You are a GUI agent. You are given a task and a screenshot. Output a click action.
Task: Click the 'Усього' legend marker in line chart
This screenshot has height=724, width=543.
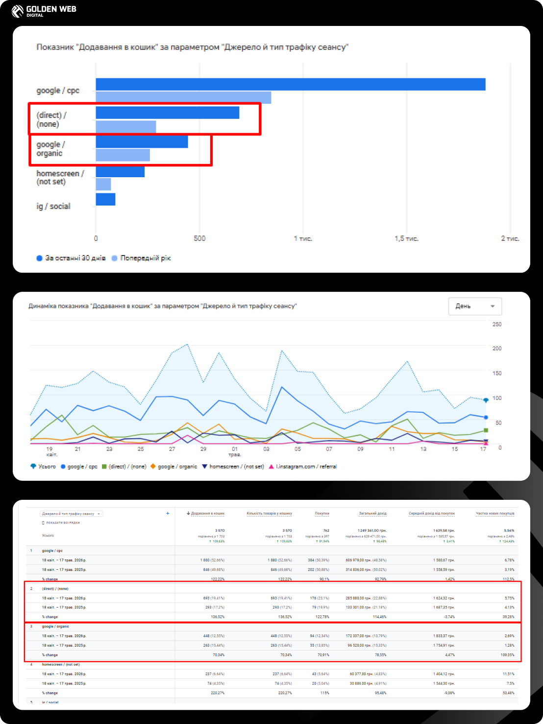[33, 467]
